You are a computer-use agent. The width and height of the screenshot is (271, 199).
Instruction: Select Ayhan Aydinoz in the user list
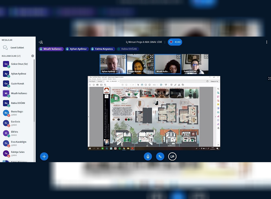coord(18,74)
